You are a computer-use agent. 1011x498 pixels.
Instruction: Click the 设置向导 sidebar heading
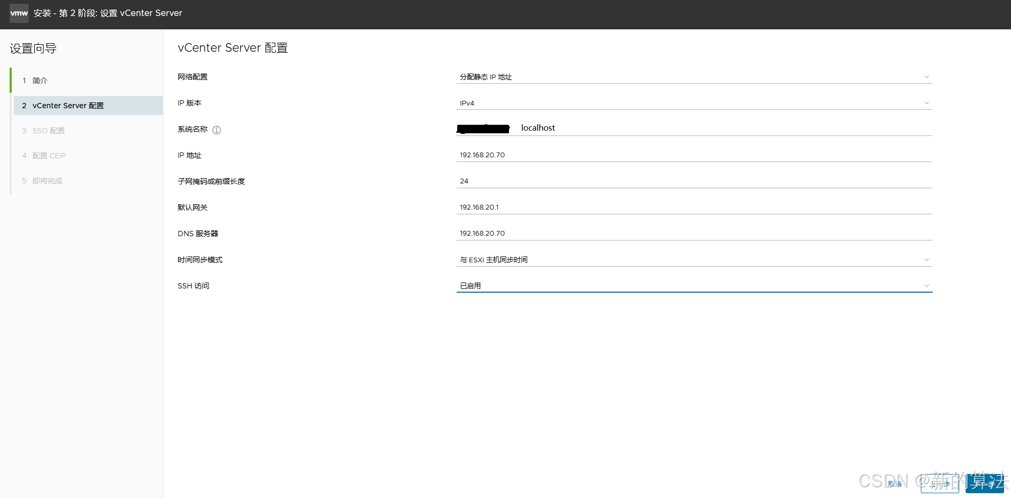tap(33, 49)
